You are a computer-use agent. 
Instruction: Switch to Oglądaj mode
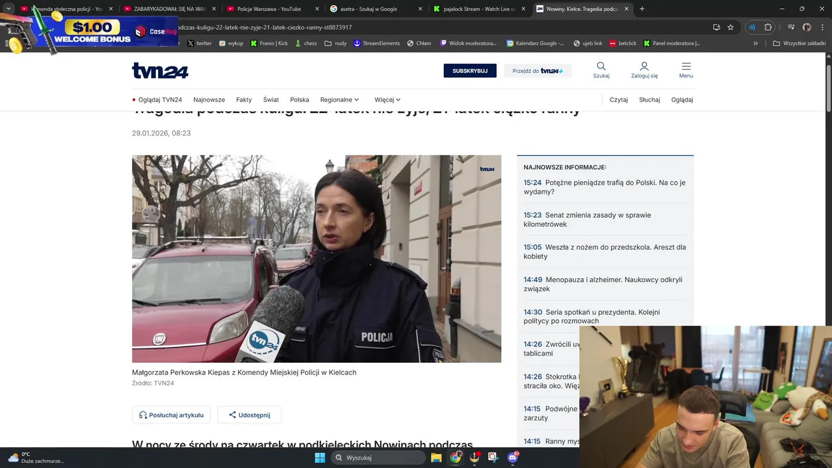click(682, 99)
